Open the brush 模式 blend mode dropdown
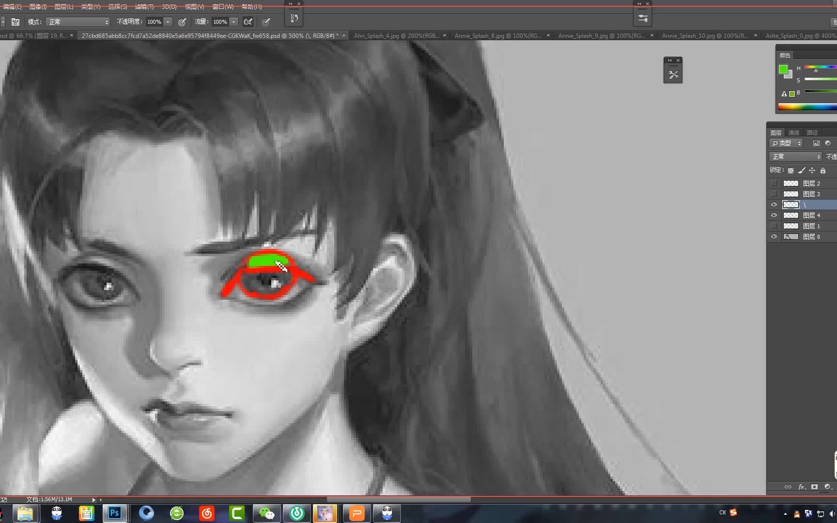Image resolution: width=837 pixels, height=523 pixels. (x=78, y=22)
